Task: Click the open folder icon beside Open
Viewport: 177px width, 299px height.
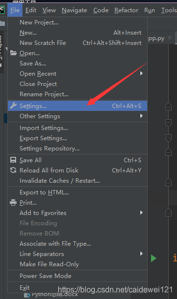Action: (13, 53)
